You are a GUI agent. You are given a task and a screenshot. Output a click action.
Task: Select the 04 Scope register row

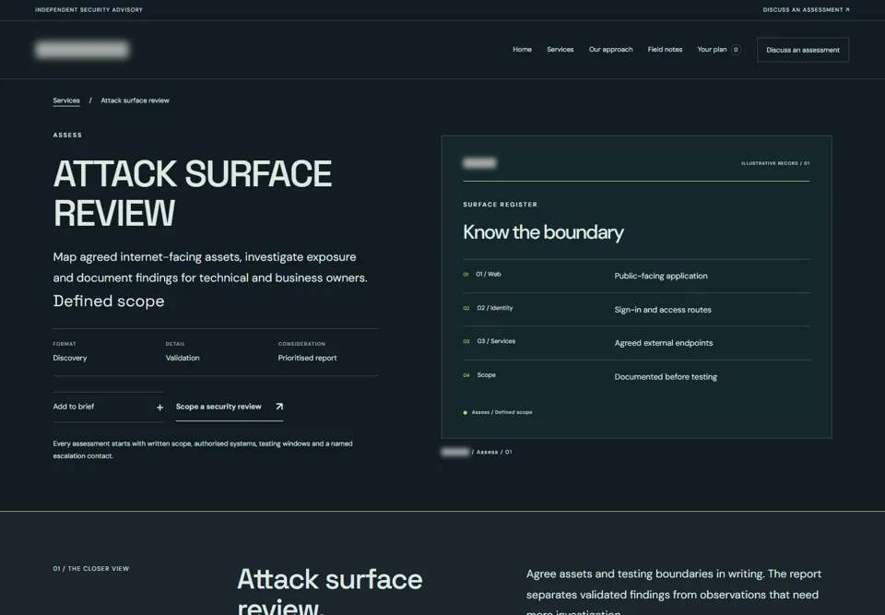coord(636,376)
